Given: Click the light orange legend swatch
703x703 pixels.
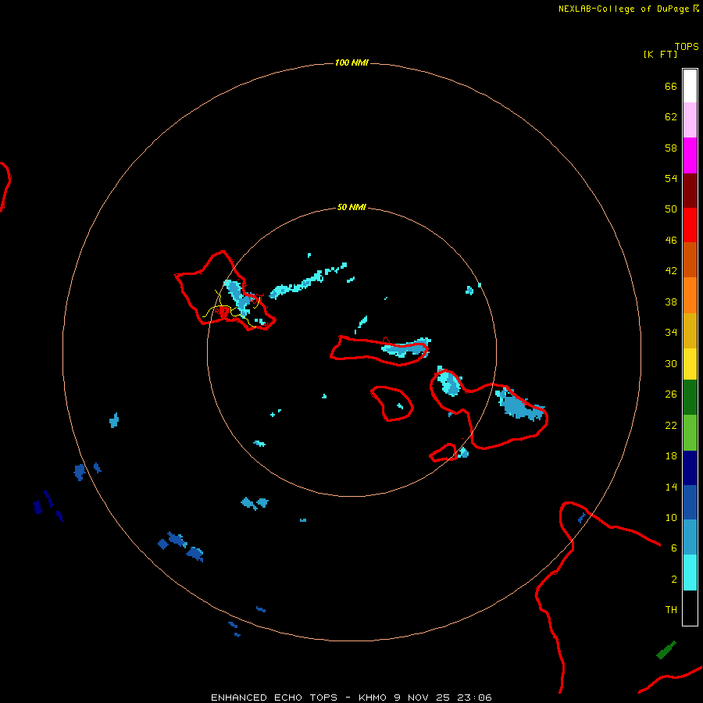Looking at the screenshot, I should [690, 295].
